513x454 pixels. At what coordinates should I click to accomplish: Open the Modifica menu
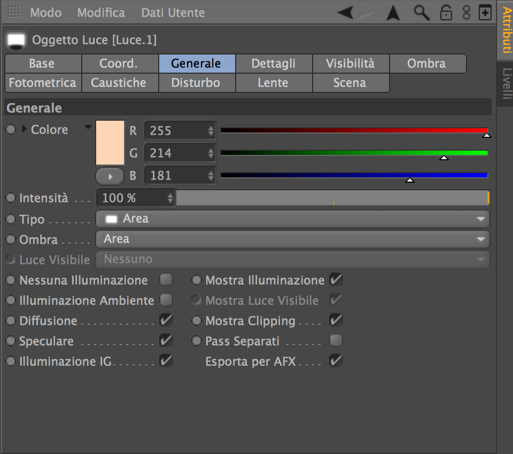pos(101,12)
